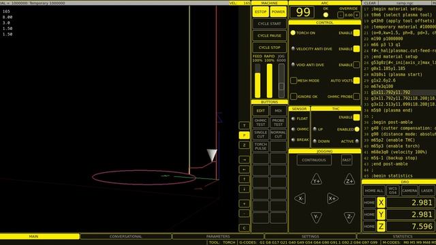This screenshot has width=436, height=245.
Task: Toggle machine POWER button
Action: pyautogui.click(x=278, y=12)
